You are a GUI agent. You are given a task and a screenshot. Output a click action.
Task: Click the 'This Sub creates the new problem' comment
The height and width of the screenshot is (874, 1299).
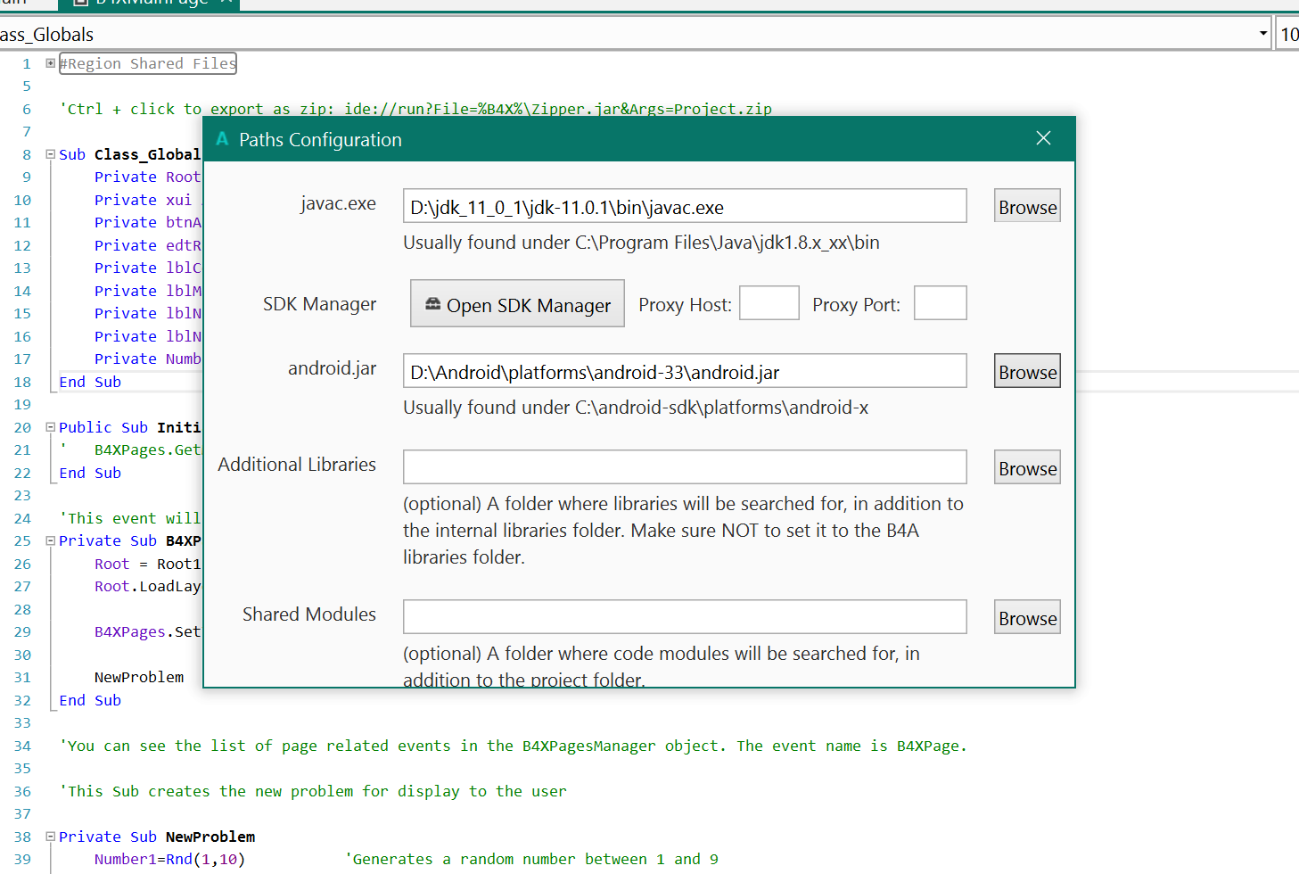click(x=313, y=791)
